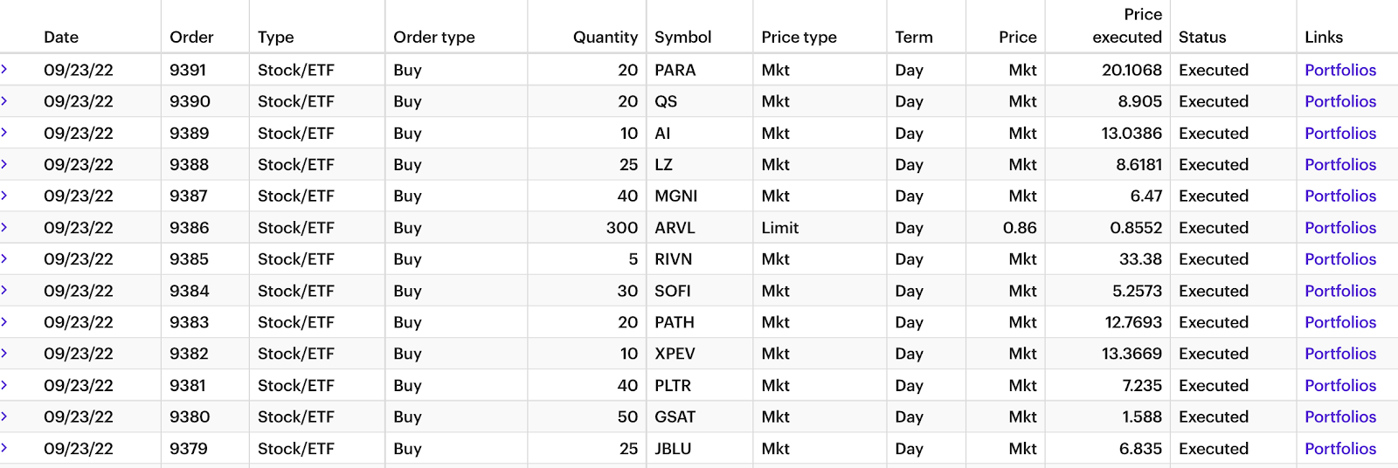Expand order 9380 GSAT row chevron
This screenshot has height=468, width=1398.
click(4, 416)
